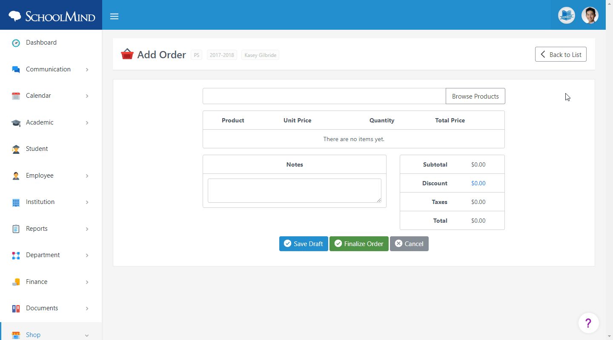
Task: Open the Finance money icon
Action: point(16,281)
